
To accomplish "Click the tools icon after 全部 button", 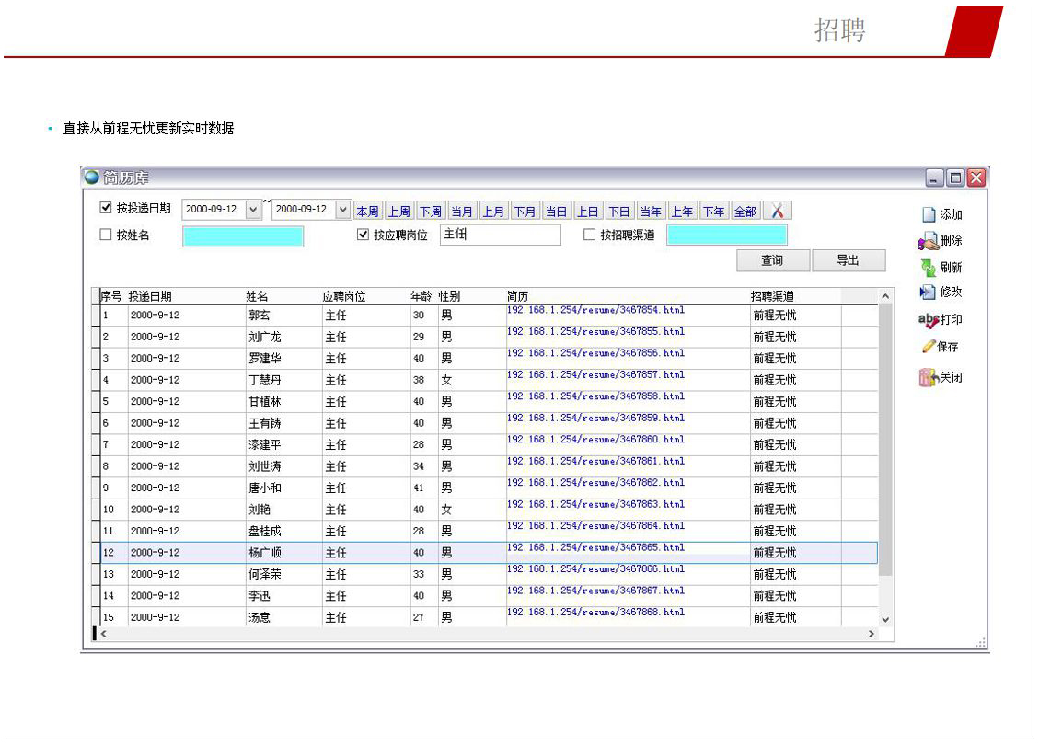I will [x=777, y=211].
